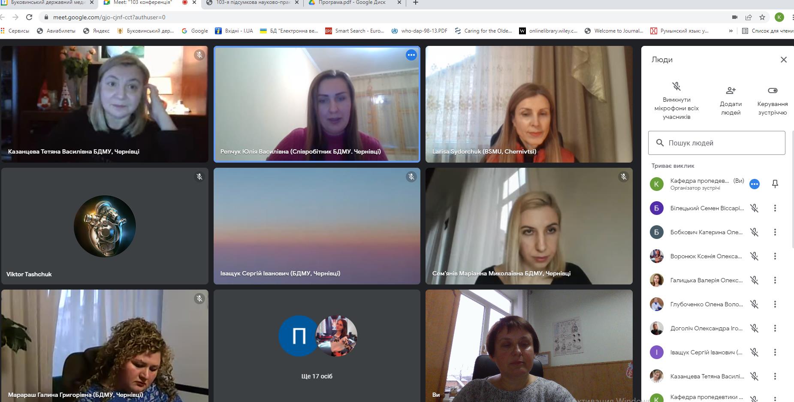794x402 pixels.
Task: Mute Бобкович Катерина participant microphone
Action: [x=755, y=232]
